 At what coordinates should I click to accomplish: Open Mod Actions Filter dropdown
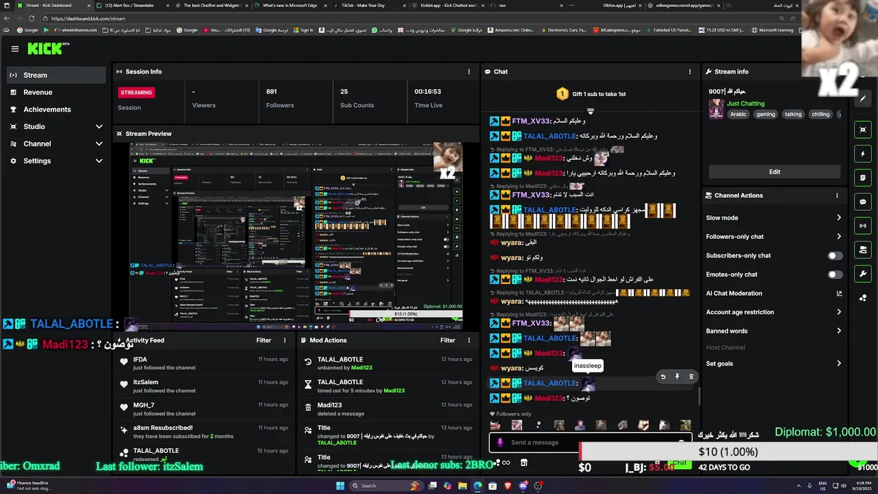coord(448,340)
